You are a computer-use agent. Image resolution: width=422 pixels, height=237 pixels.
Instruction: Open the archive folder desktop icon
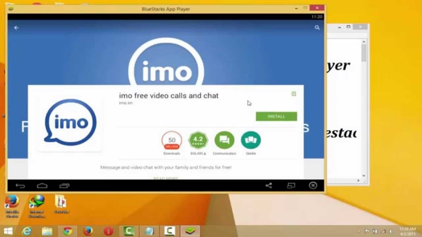click(61, 204)
